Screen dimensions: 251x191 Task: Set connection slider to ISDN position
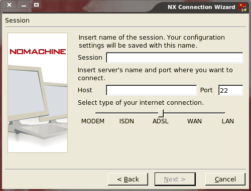click(129, 113)
